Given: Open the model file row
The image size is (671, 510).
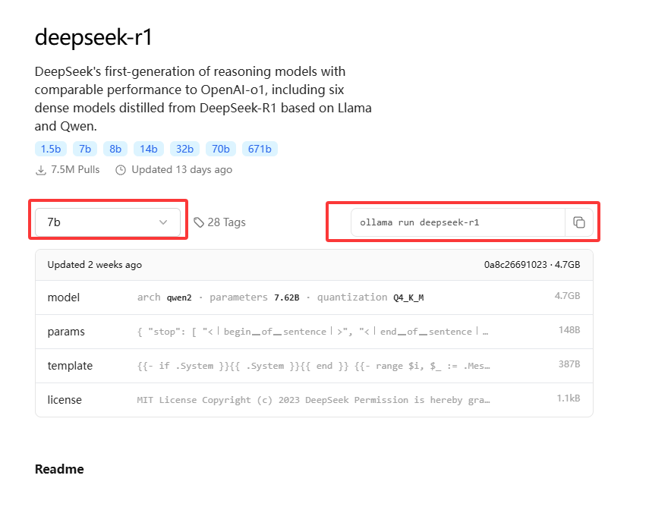Looking at the screenshot, I should tap(313, 297).
